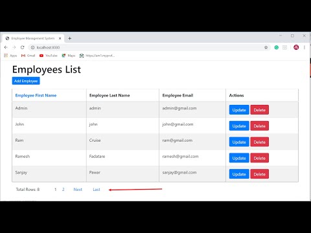Click the Add Employee button
Screen dimensions: 311x233
26,81
